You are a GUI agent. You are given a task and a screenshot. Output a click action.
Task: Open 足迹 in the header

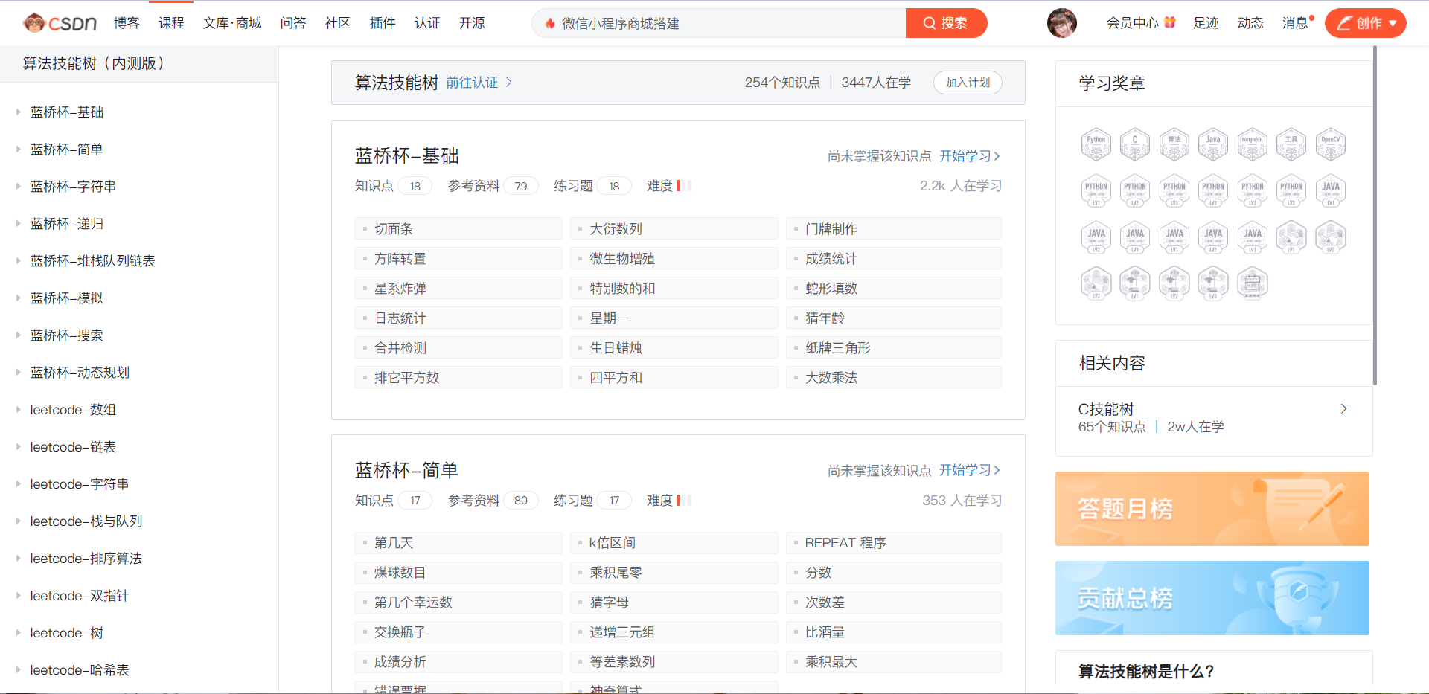pyautogui.click(x=1206, y=23)
